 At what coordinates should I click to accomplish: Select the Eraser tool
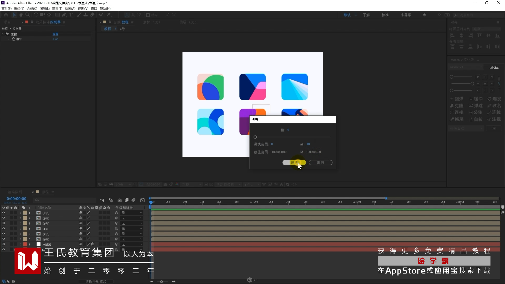click(x=92, y=15)
